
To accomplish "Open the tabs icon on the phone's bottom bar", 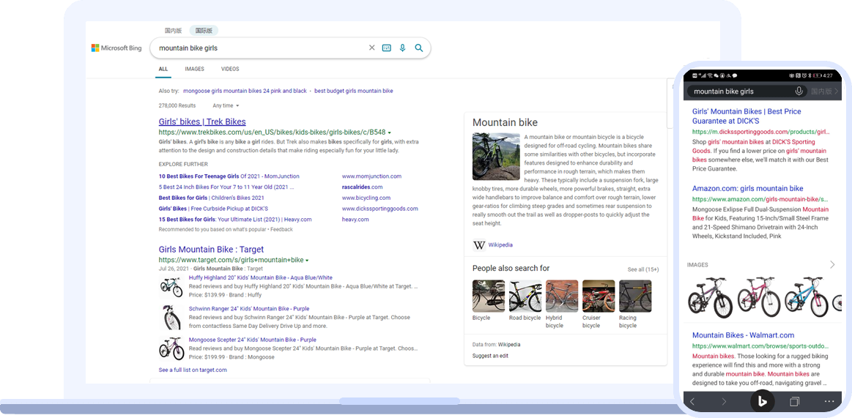I will (x=795, y=402).
